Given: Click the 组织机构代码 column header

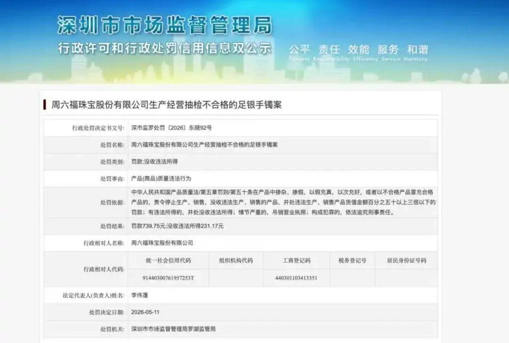Looking at the screenshot, I should pos(236,261).
